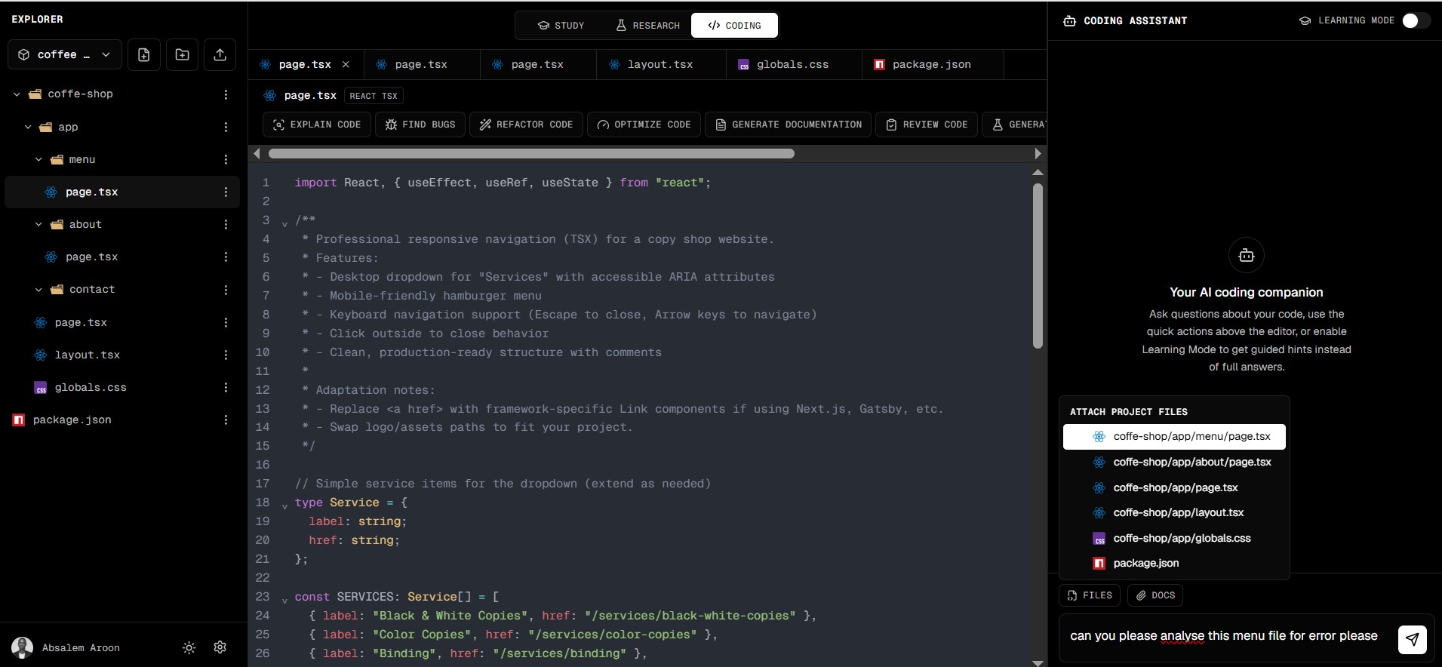The image size is (1442, 667).
Task: Click the React TSX file type badge
Action: tap(374, 96)
